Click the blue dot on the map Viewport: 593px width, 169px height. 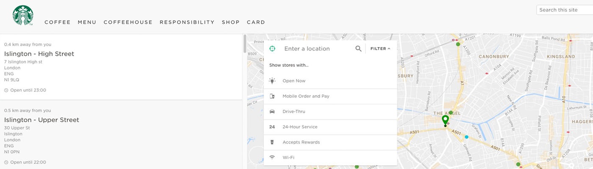click(466, 137)
